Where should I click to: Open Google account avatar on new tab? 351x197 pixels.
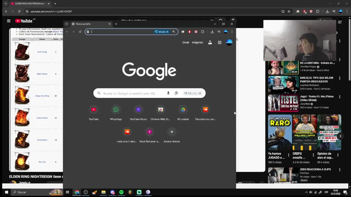pos(229,42)
